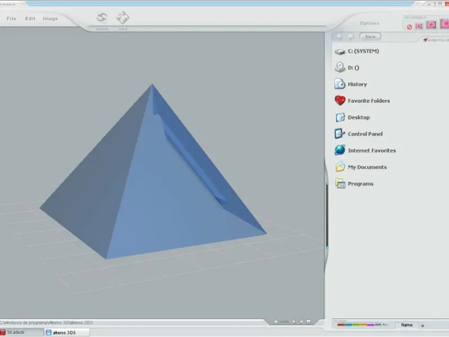Select the yellow filter color
The height and width of the screenshot is (337, 449).
pos(363,325)
